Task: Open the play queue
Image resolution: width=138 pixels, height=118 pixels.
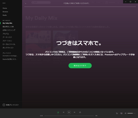Action: tap(117, 113)
